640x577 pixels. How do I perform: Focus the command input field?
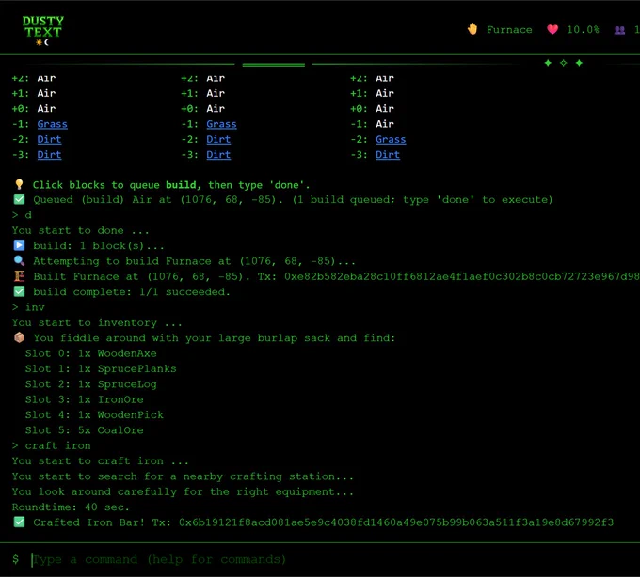[335, 559]
